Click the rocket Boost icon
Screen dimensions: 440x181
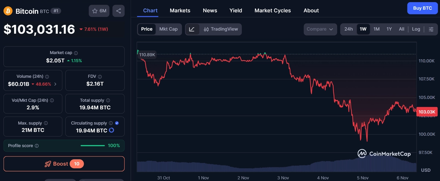[x=47, y=164]
